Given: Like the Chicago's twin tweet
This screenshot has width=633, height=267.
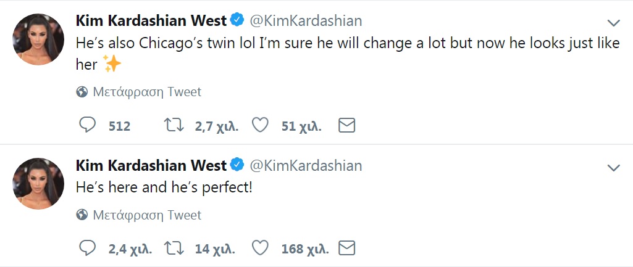Looking at the screenshot, I should pyautogui.click(x=260, y=126).
